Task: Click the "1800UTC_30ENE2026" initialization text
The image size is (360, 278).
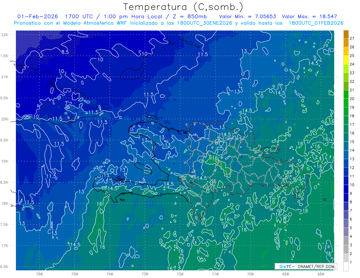Action: coord(205,23)
